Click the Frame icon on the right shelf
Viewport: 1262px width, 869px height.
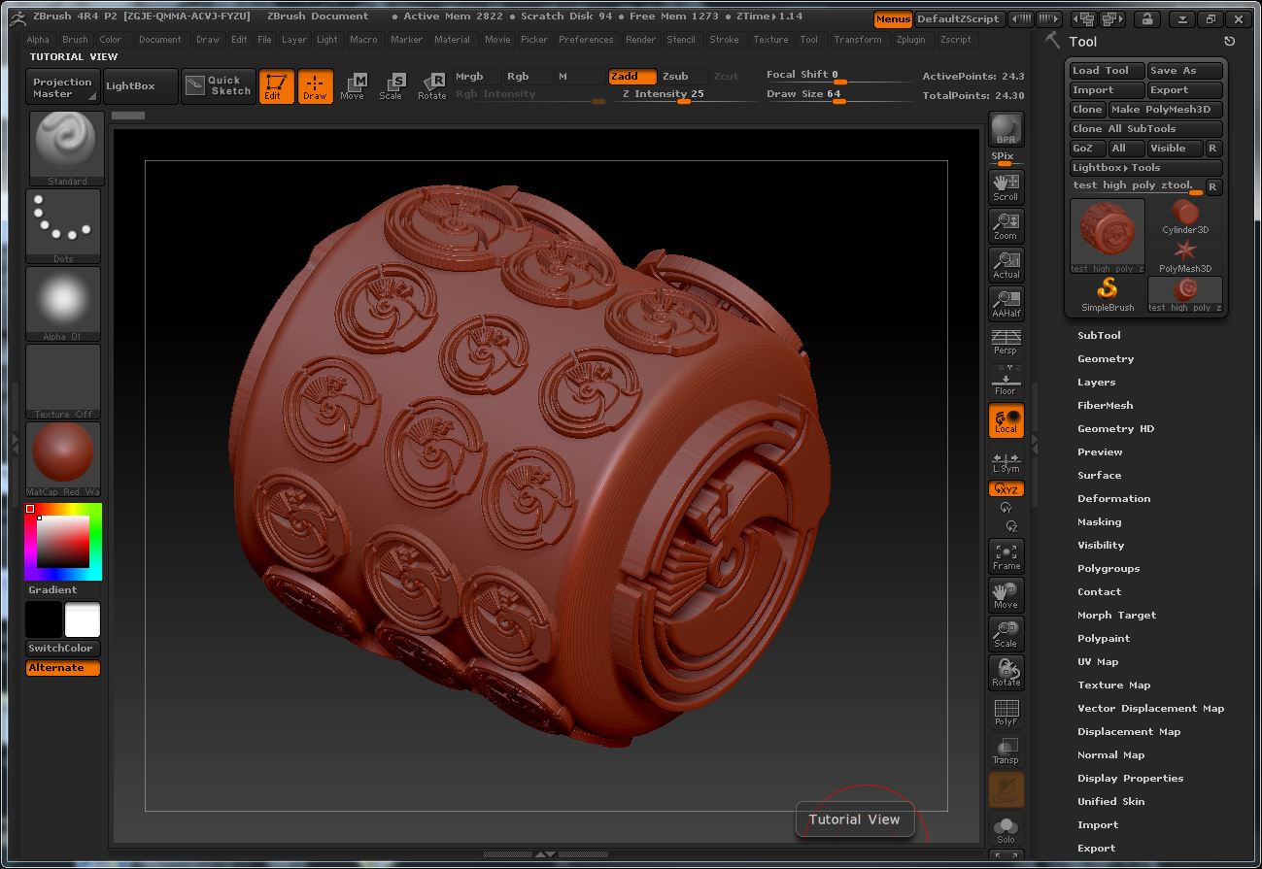[1006, 555]
